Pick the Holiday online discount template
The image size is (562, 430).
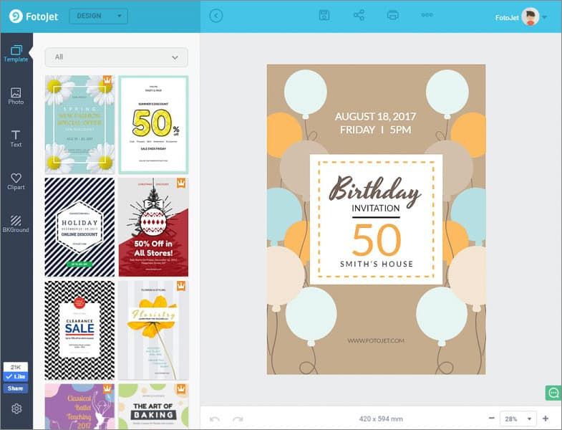79,227
